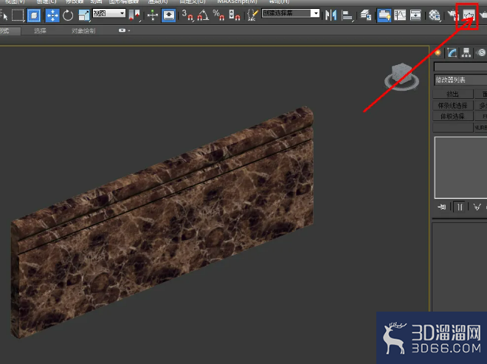Click the Pin Stack icon

442,207
